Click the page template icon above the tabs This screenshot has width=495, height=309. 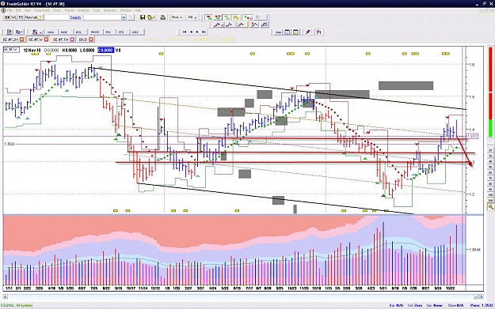(x=9, y=32)
